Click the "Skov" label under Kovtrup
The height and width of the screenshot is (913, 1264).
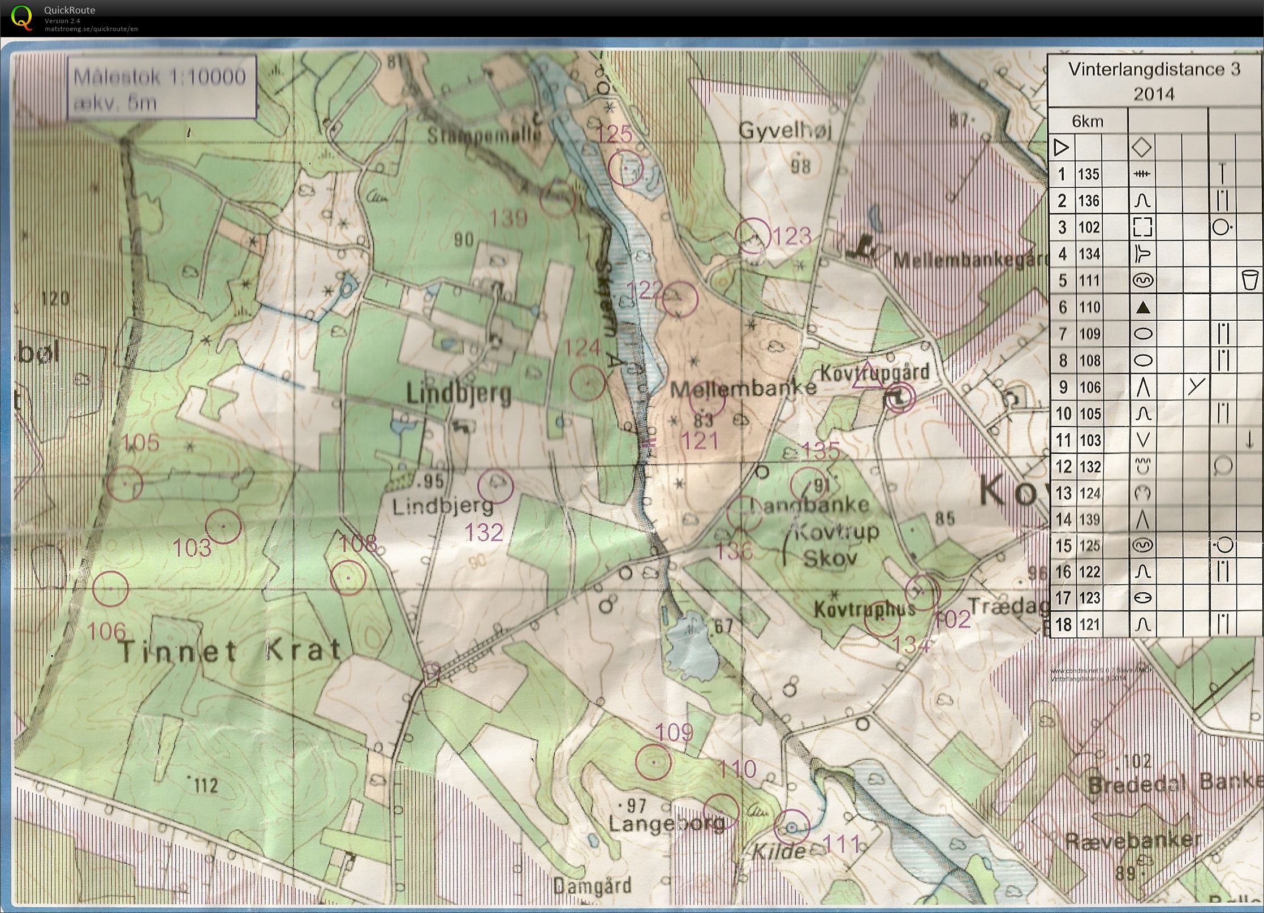click(x=831, y=558)
